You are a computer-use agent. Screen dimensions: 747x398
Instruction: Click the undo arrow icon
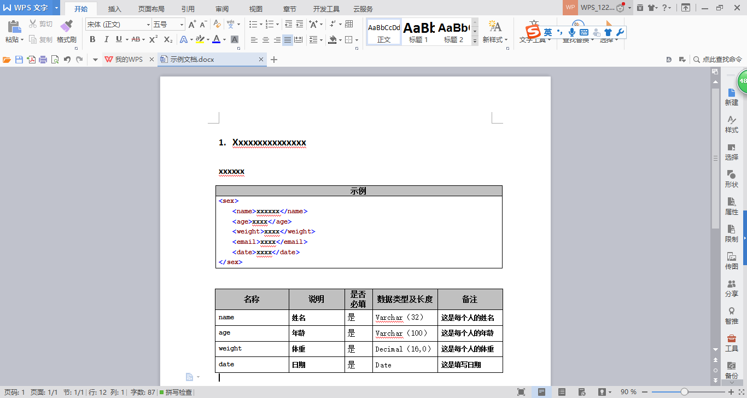click(x=67, y=60)
